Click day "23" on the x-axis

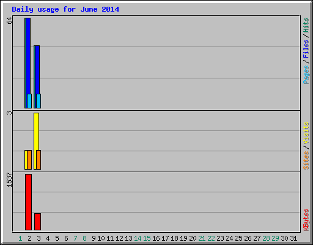pos(220,238)
